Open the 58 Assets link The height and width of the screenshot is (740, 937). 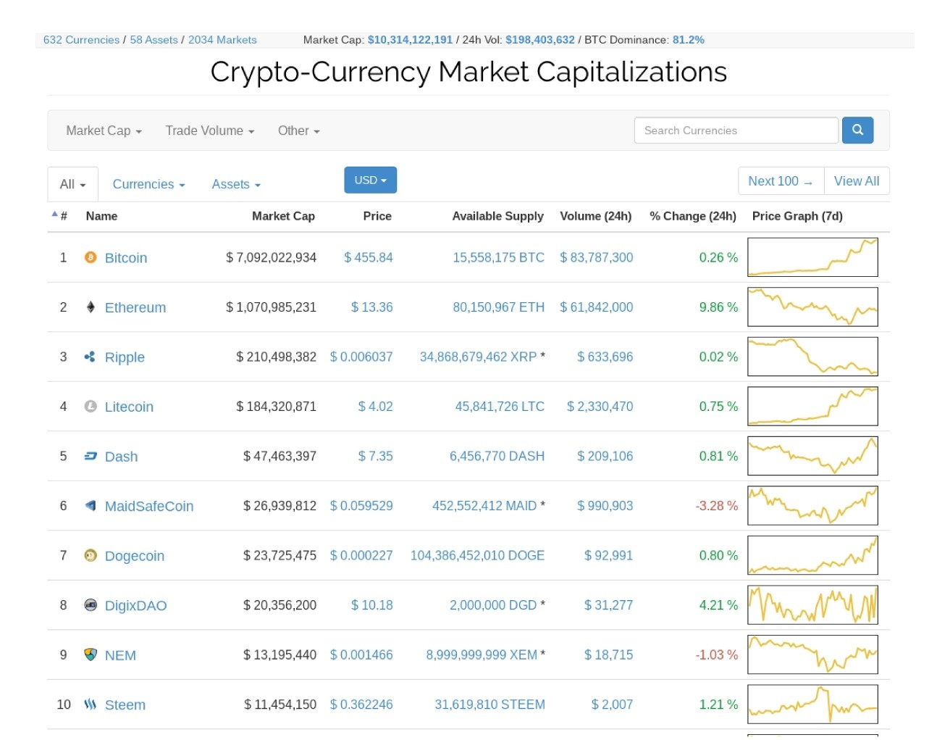coord(154,40)
